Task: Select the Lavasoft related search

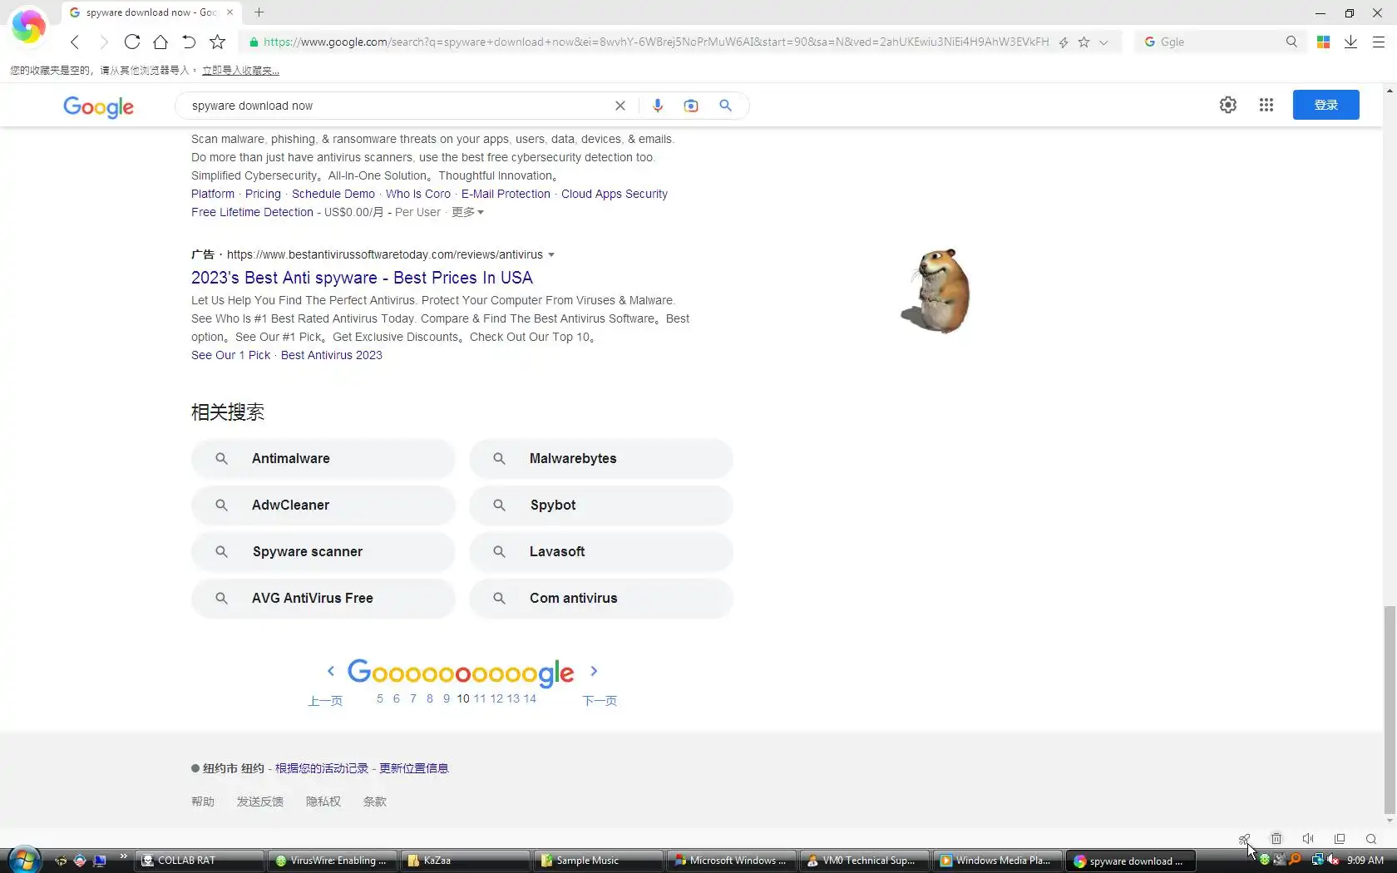Action: click(x=601, y=552)
